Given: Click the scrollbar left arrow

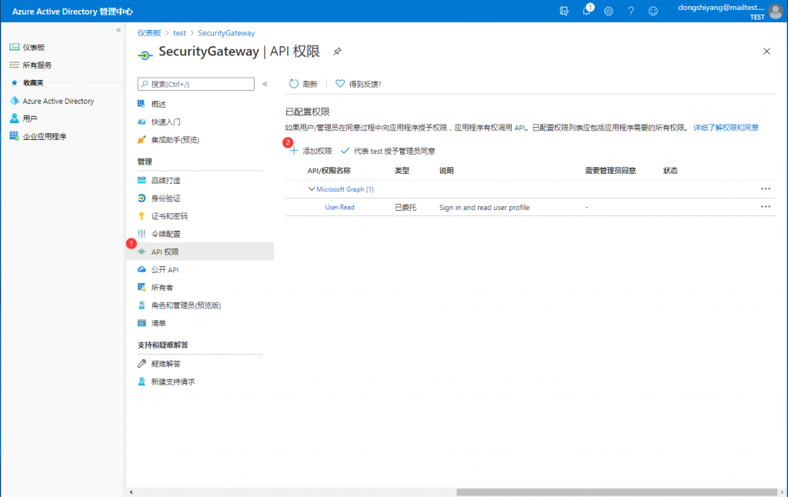Looking at the screenshot, I should pyautogui.click(x=131, y=492).
